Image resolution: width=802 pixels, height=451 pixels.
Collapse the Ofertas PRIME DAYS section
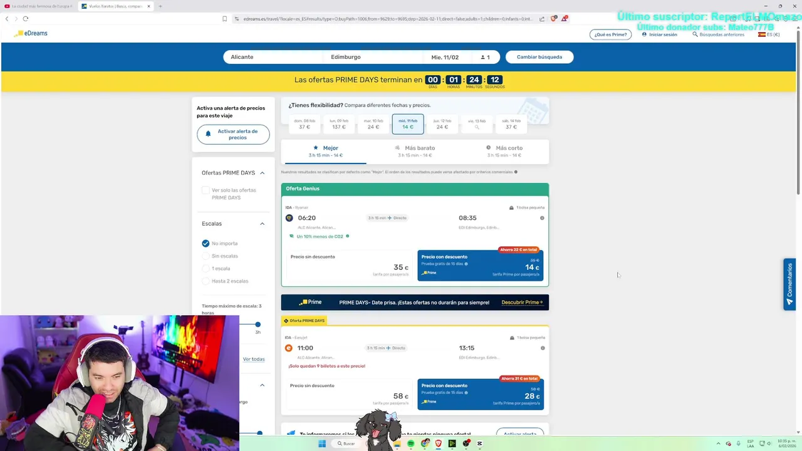262,173
